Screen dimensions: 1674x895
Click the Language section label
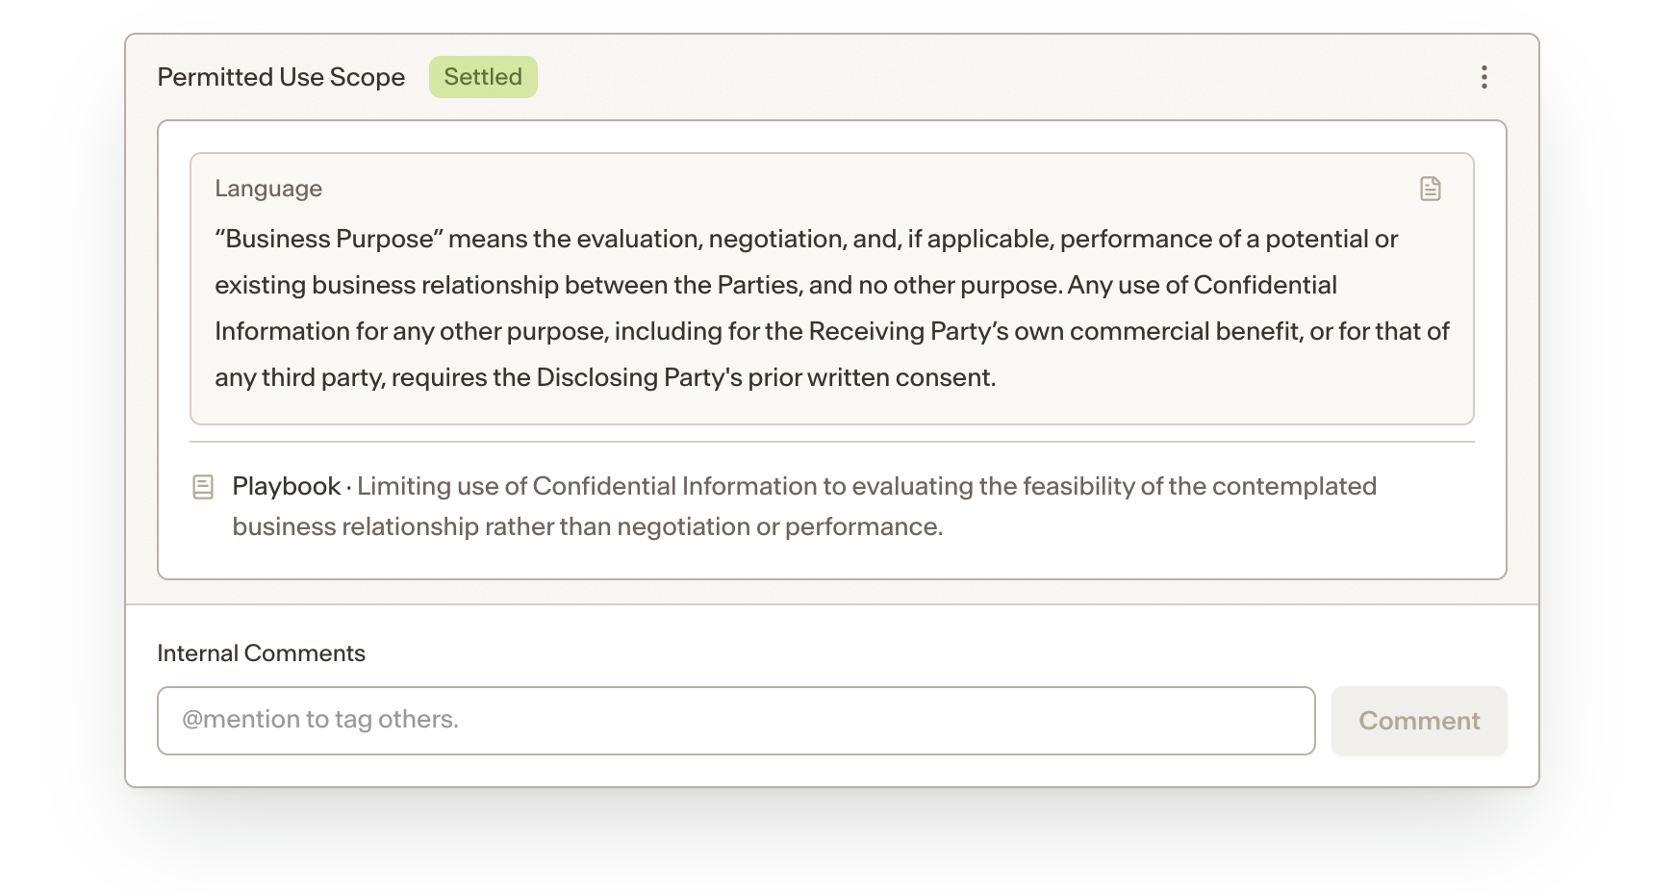point(268,189)
